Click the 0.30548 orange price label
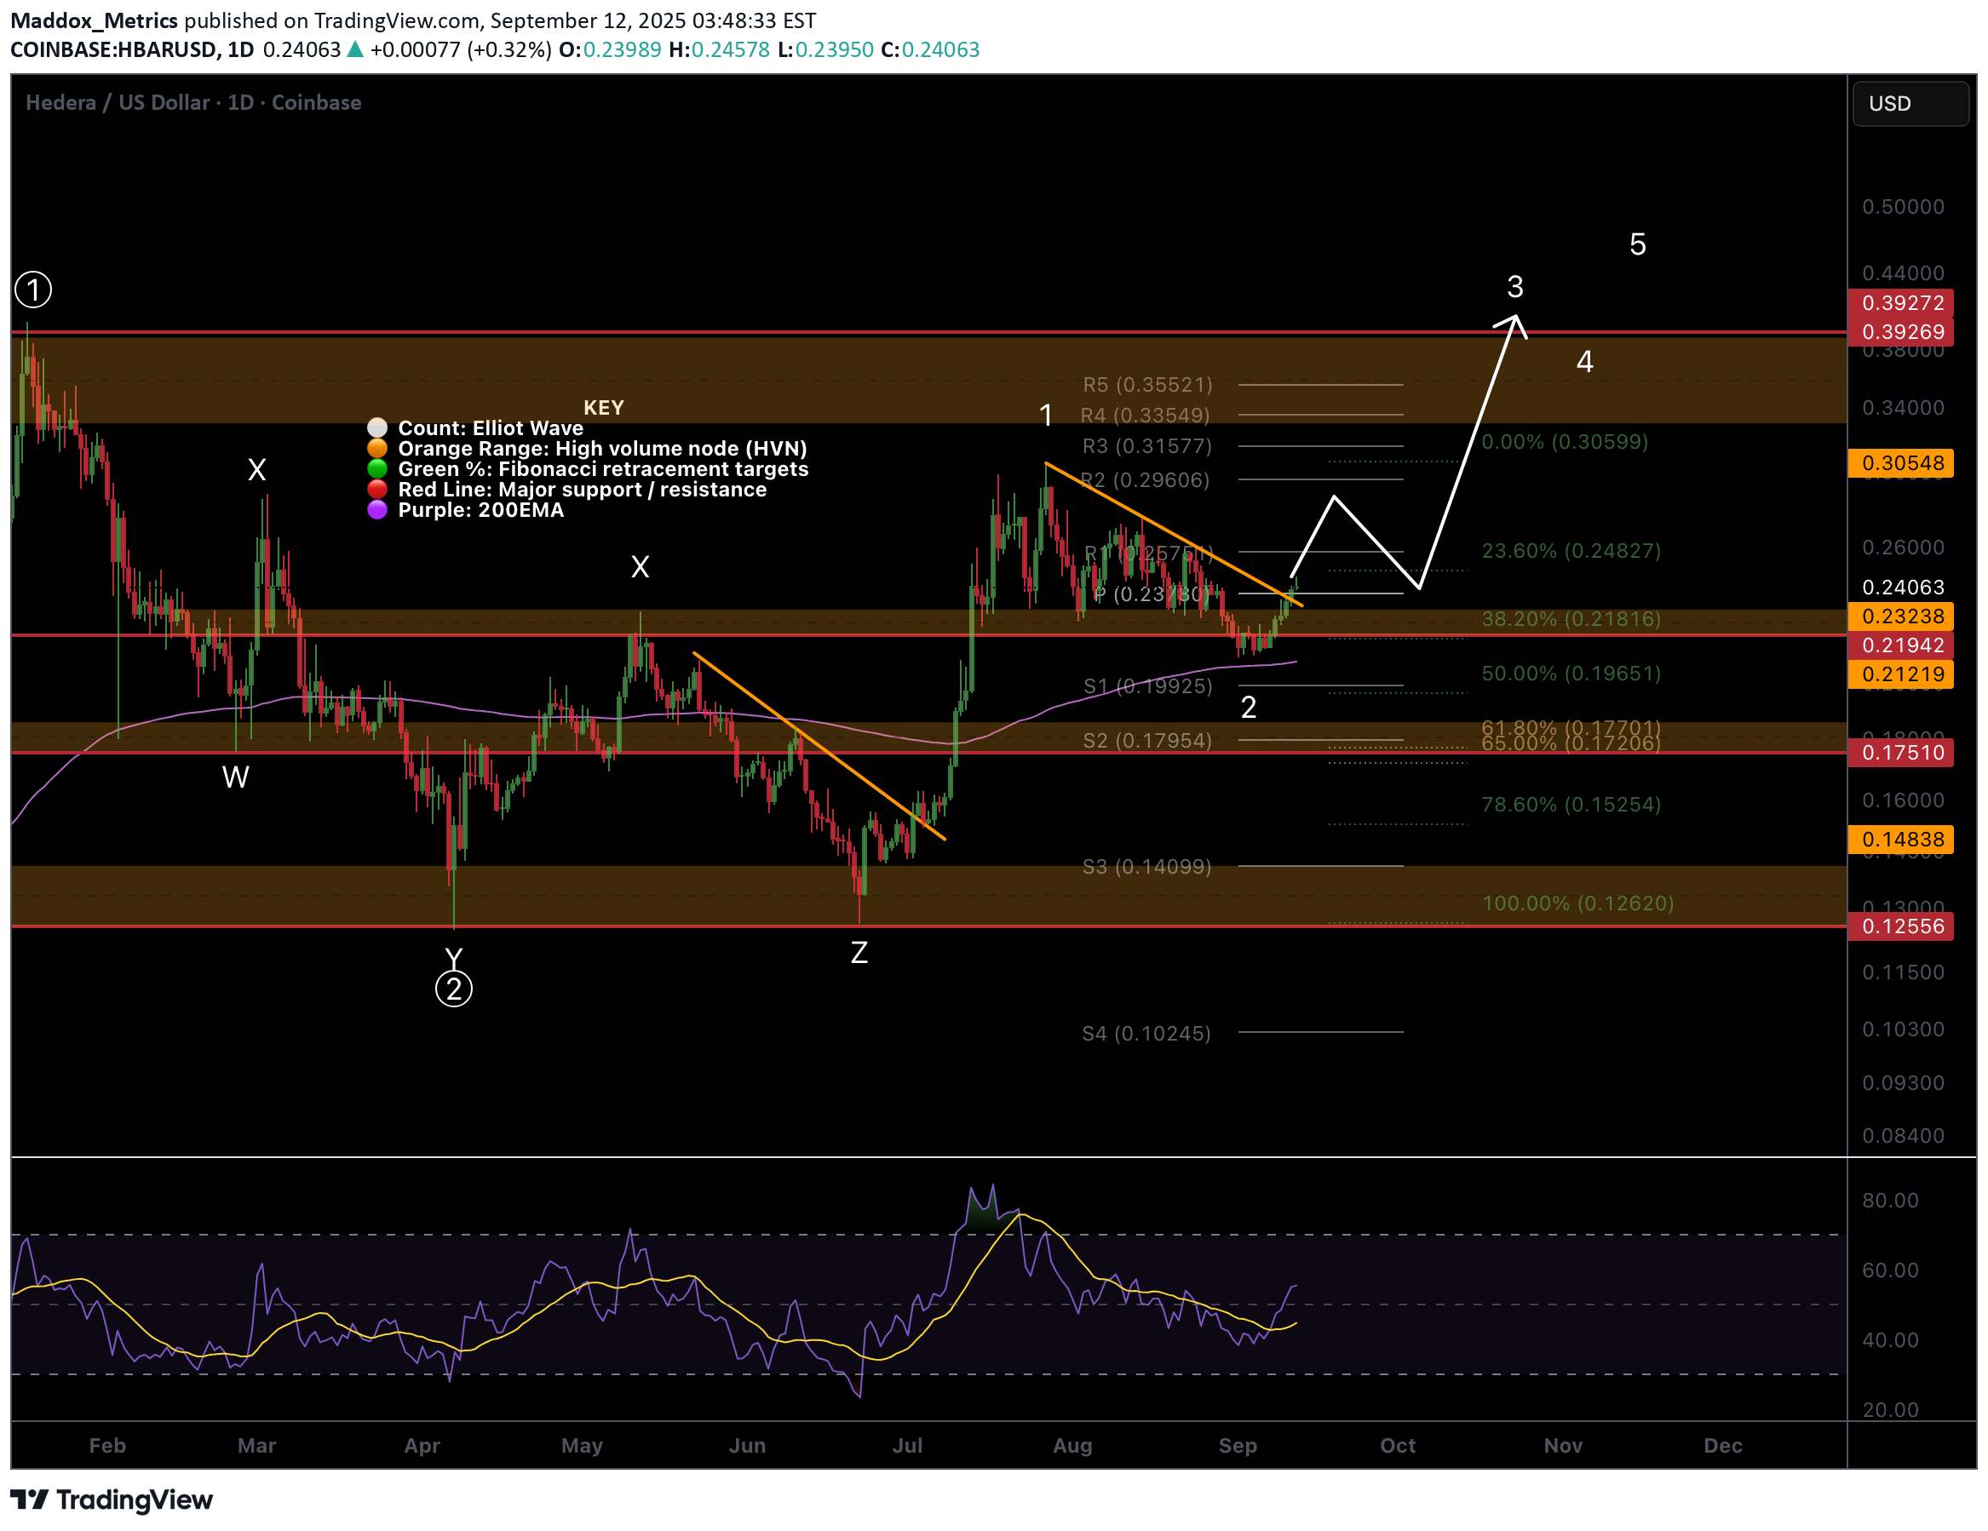This screenshot has height=1531, width=1988. [1901, 463]
